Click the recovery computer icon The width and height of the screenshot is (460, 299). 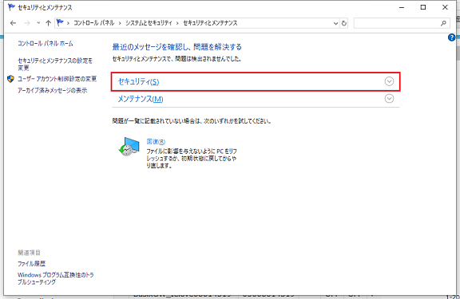click(x=129, y=147)
